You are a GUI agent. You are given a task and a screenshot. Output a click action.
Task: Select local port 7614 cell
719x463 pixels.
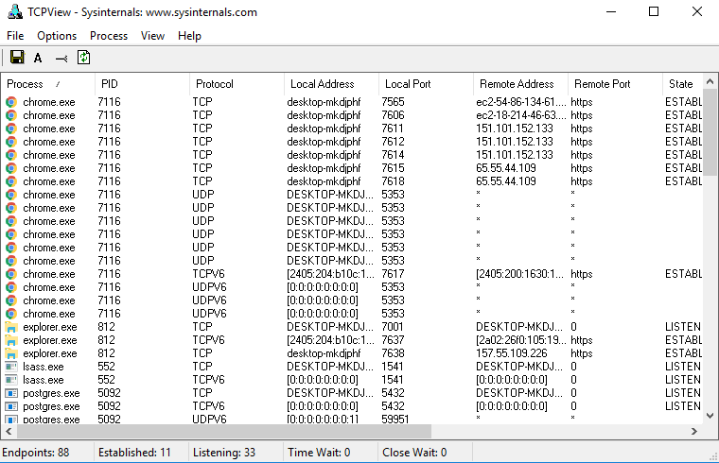click(393, 155)
